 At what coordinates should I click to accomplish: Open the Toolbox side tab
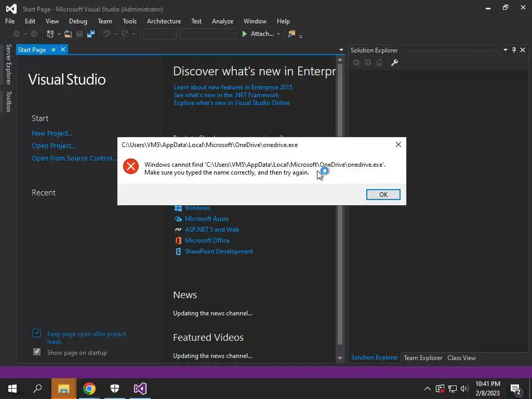point(8,101)
